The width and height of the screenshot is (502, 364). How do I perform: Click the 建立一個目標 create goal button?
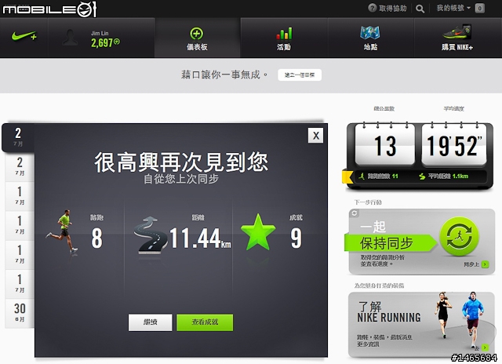pyautogui.click(x=300, y=75)
